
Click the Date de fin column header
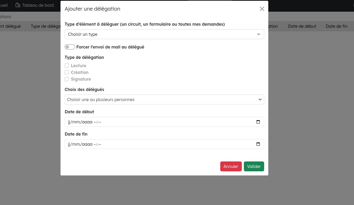pyautogui.click(x=336, y=26)
